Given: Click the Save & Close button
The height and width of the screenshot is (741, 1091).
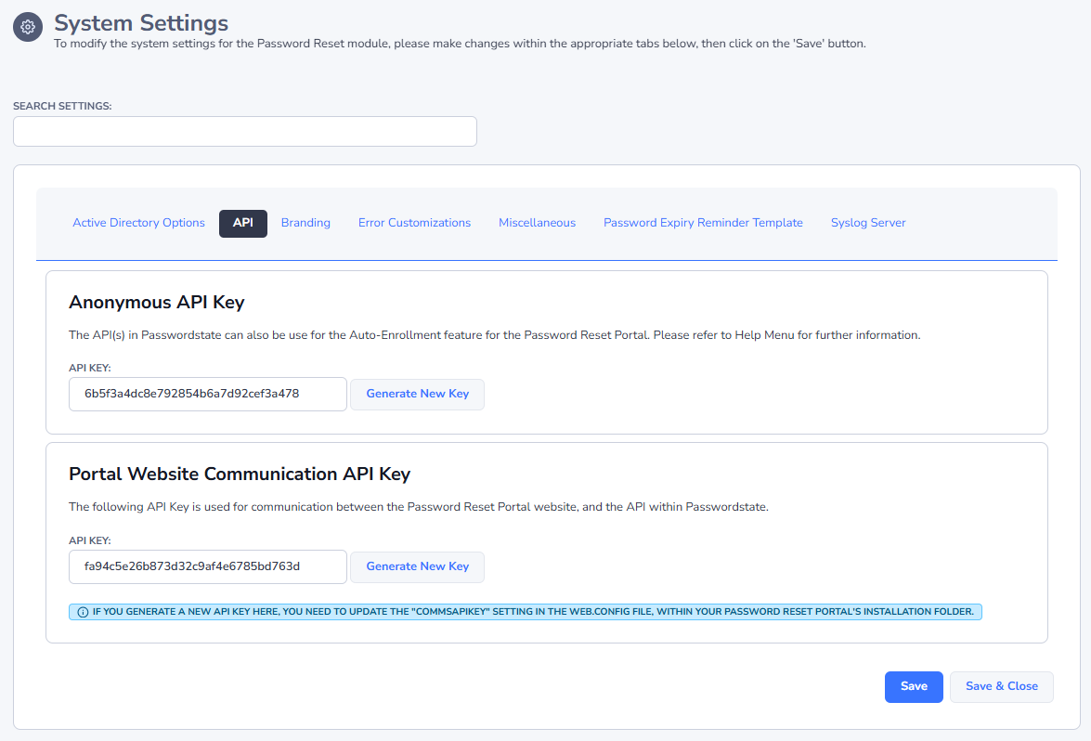Looking at the screenshot, I should pyautogui.click(x=1001, y=687).
